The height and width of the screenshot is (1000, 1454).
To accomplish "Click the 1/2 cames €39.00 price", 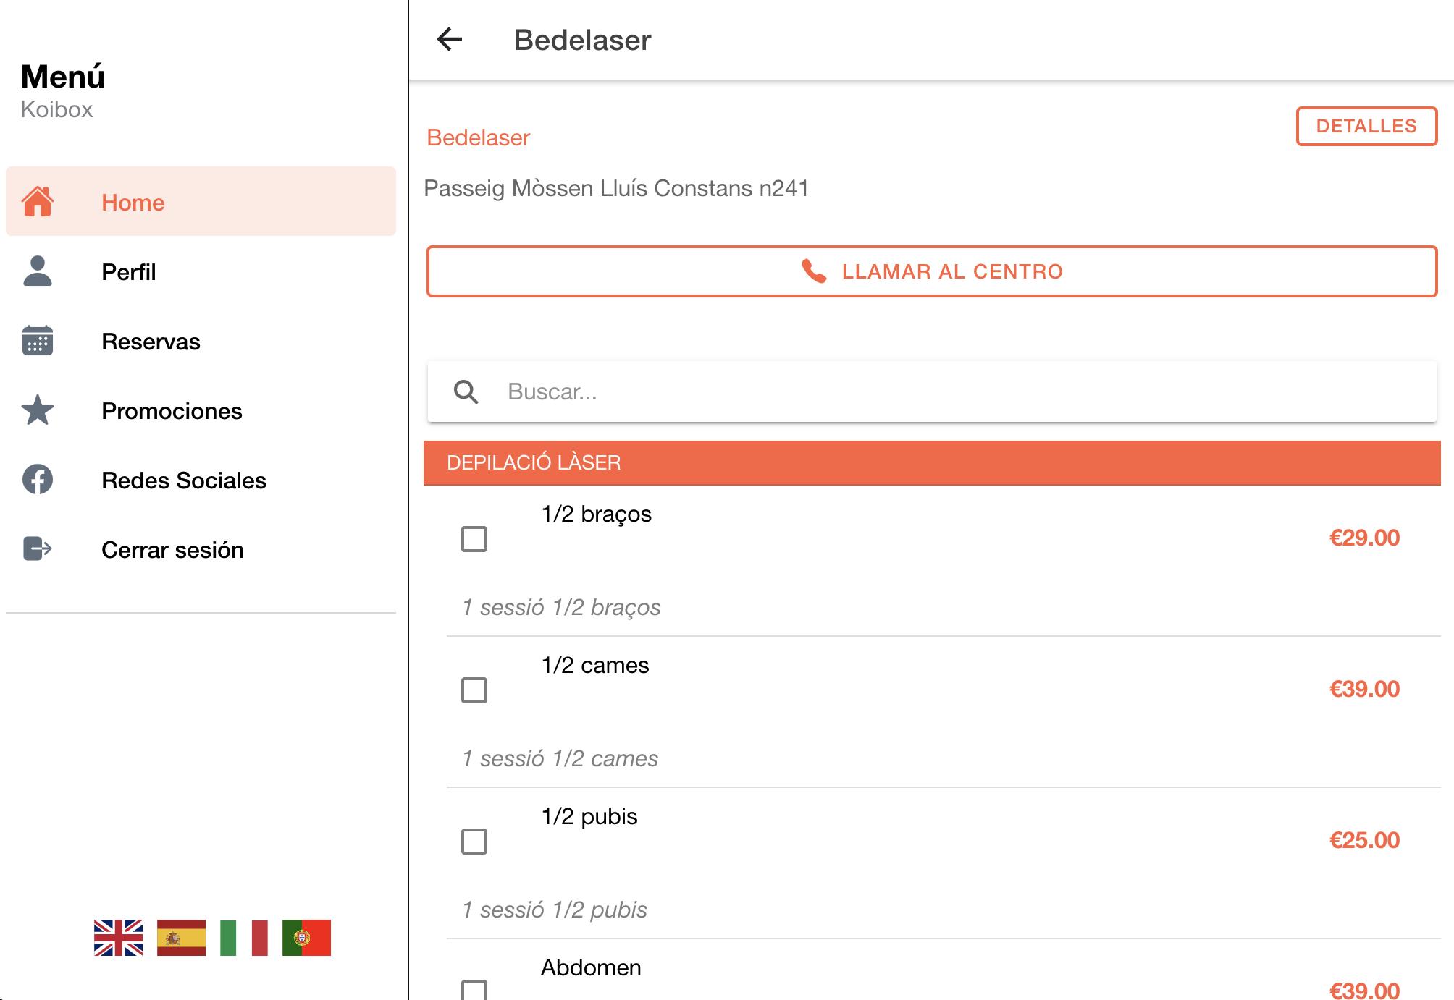I will pos(1364,689).
